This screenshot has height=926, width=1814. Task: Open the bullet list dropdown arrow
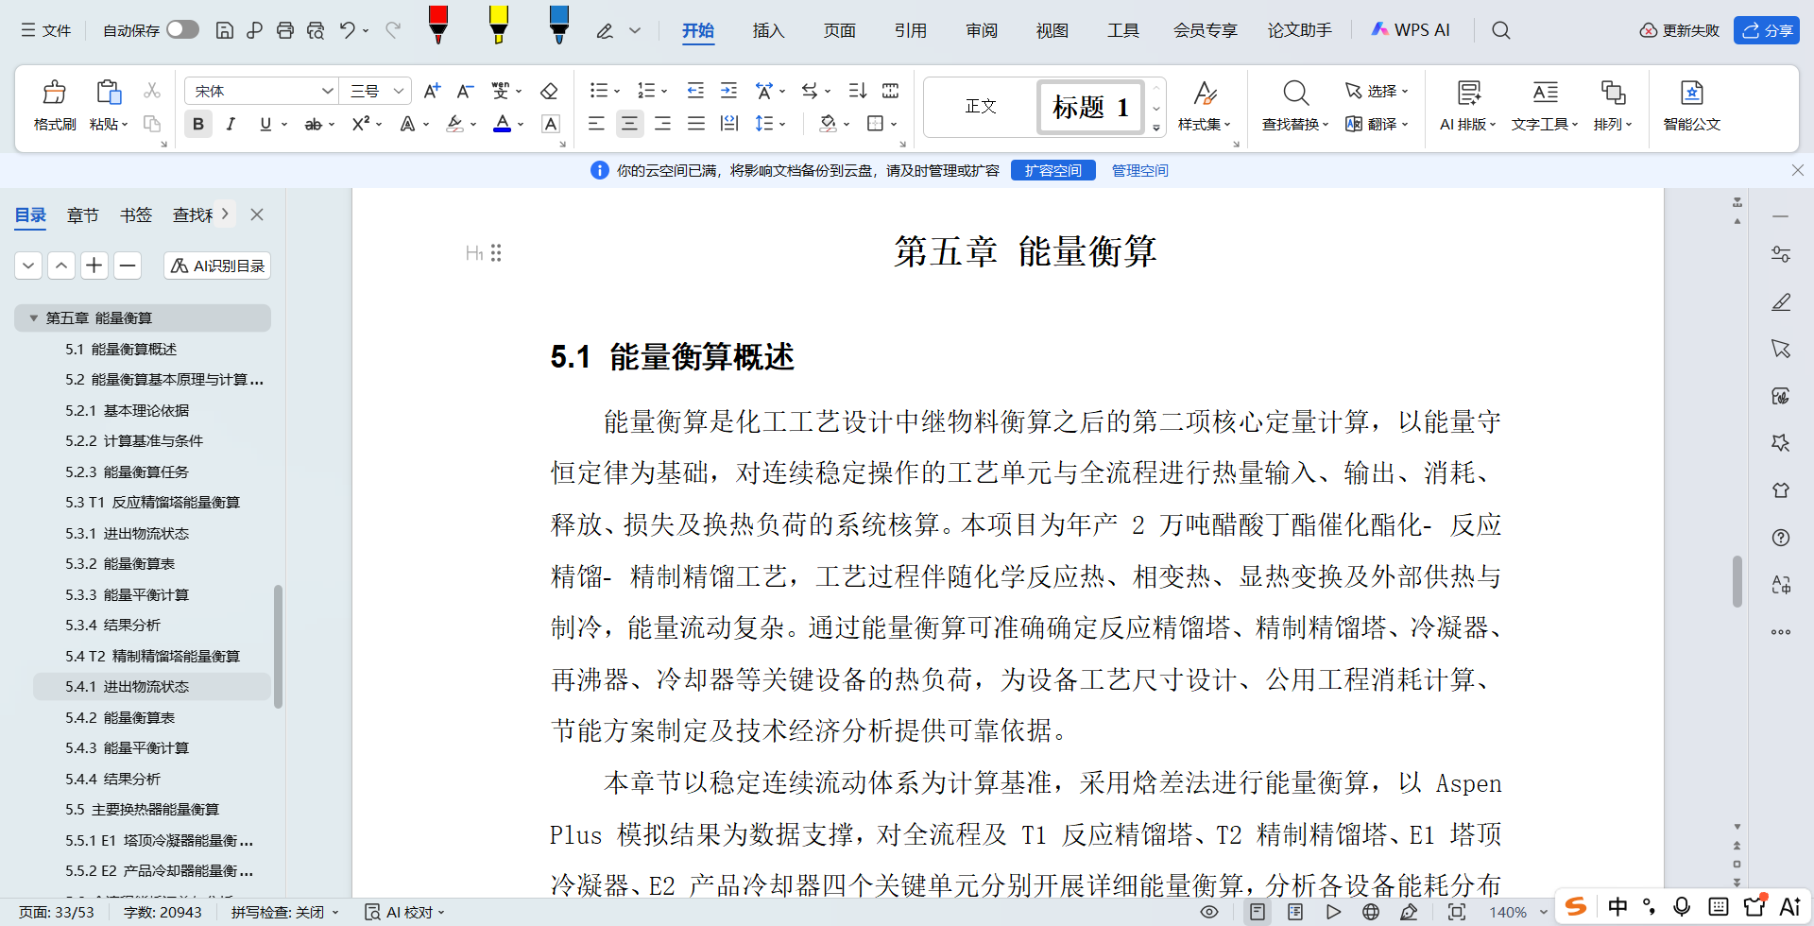tap(617, 92)
